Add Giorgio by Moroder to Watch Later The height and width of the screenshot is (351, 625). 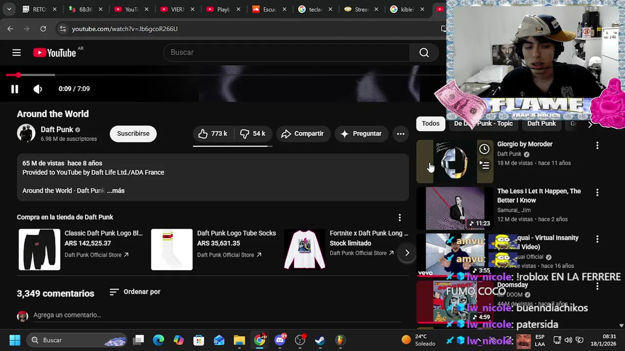coord(484,149)
